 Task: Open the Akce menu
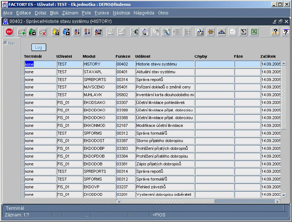click(x=7, y=13)
